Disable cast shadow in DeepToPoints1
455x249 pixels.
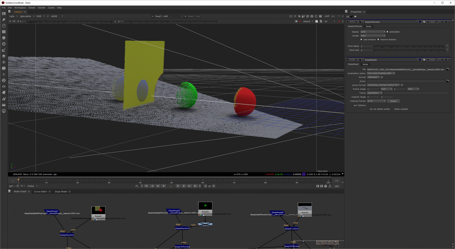pyautogui.click(x=361, y=39)
